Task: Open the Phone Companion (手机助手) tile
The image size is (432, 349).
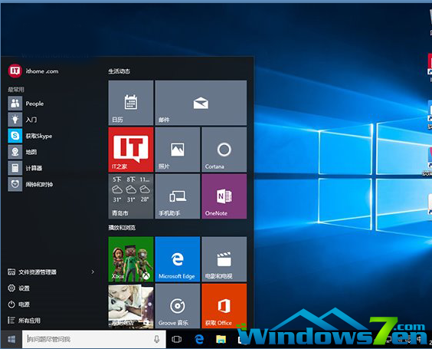Action: [178, 196]
